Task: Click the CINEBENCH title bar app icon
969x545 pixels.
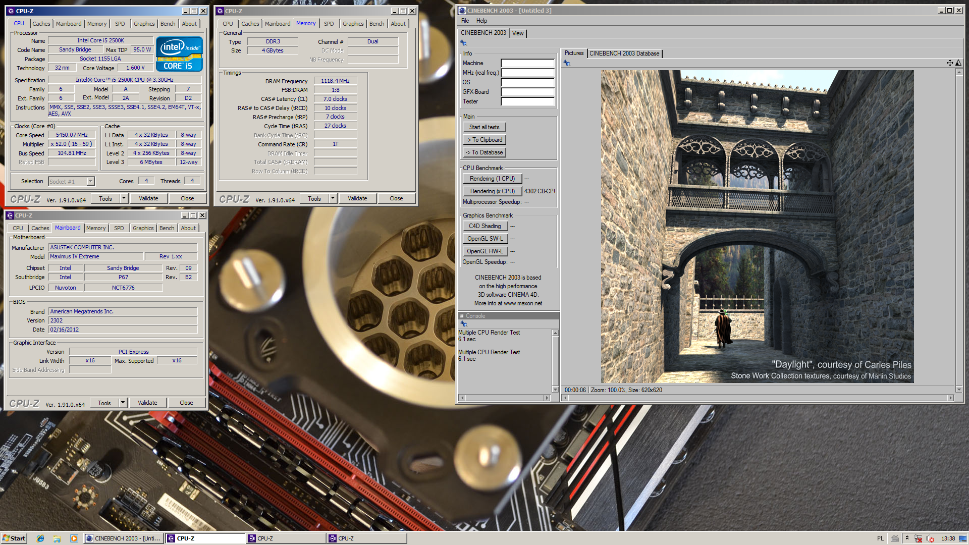Action: point(462,11)
